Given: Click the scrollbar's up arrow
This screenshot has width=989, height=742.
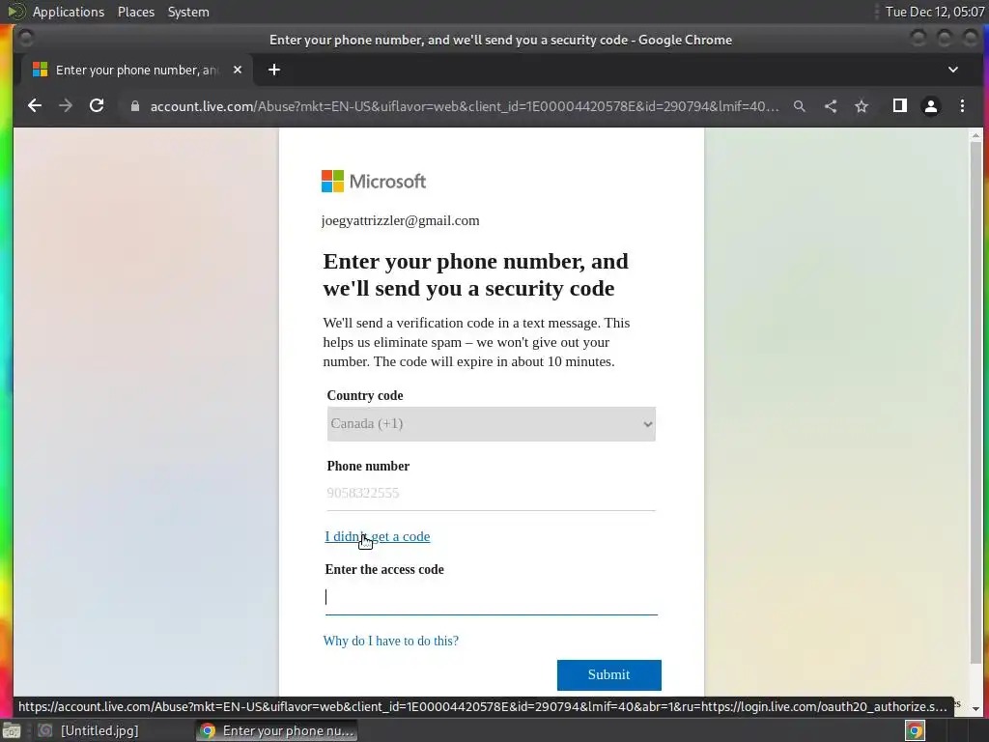Looking at the screenshot, I should click(x=975, y=135).
